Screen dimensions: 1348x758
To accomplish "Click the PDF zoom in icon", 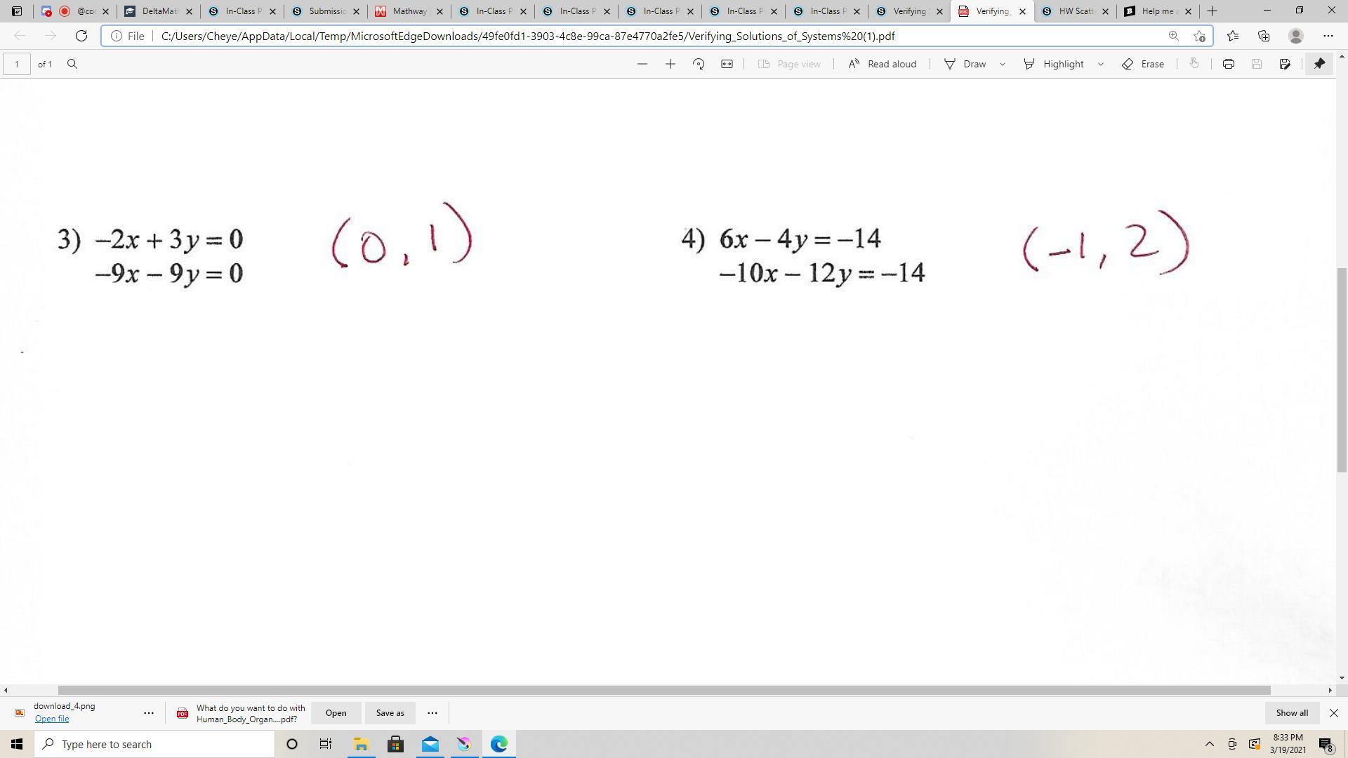I will [x=670, y=64].
